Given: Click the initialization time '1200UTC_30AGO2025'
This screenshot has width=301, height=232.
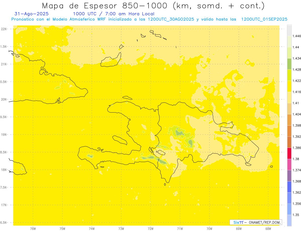Looking at the screenshot, I should pos(171,19).
